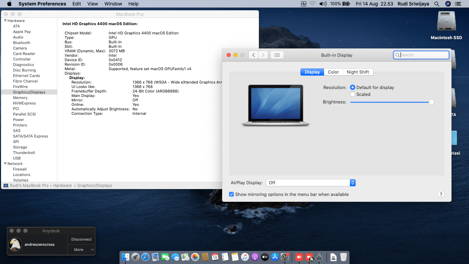Collapse the Hardware section in the sidebar
469x264 pixels.
(x=5, y=21)
